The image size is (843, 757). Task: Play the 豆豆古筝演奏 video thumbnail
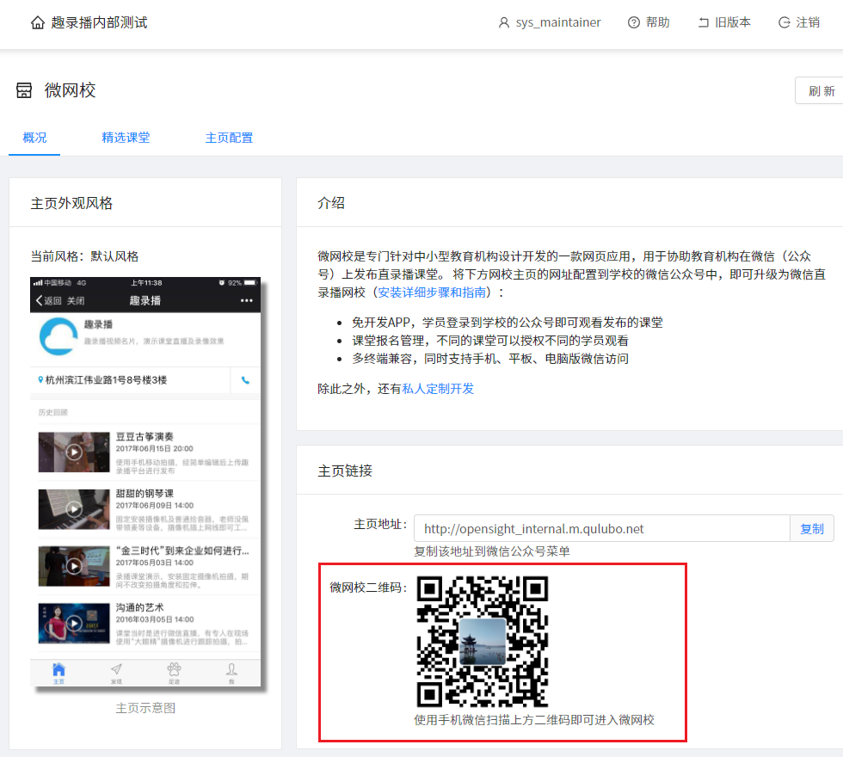pos(74,452)
